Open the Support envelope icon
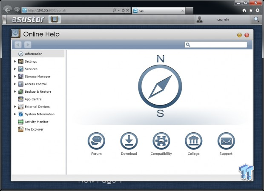 226,141
